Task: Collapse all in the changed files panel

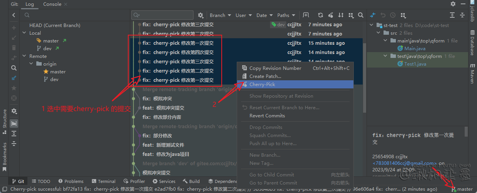Action: pyautogui.click(x=462, y=15)
